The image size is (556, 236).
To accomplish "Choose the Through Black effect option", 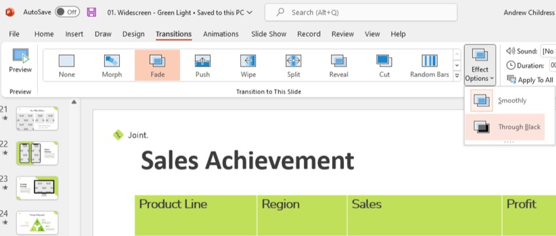I will [x=504, y=127].
